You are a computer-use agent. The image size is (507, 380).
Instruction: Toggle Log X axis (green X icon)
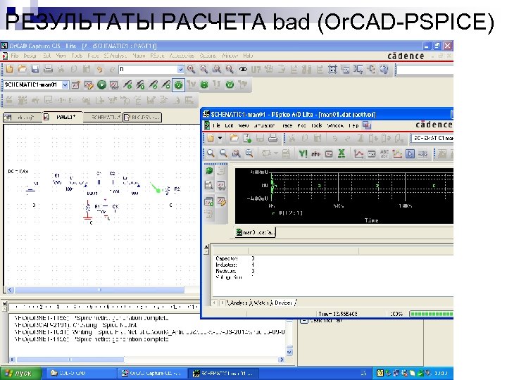(x=341, y=154)
